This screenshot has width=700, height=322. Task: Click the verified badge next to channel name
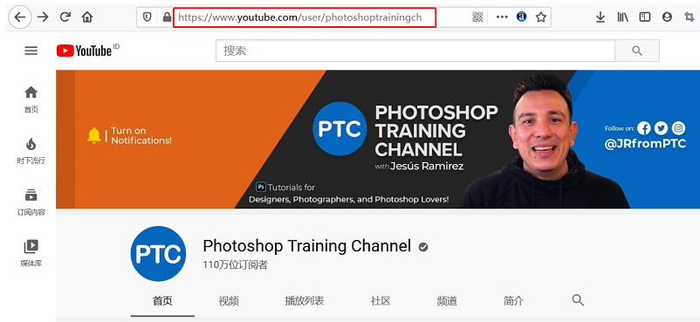(x=423, y=247)
